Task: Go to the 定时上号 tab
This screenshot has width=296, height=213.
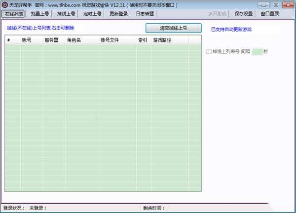Action: pos(92,14)
